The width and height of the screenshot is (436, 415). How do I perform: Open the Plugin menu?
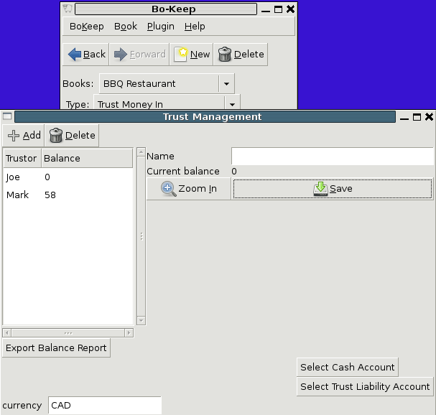point(160,27)
